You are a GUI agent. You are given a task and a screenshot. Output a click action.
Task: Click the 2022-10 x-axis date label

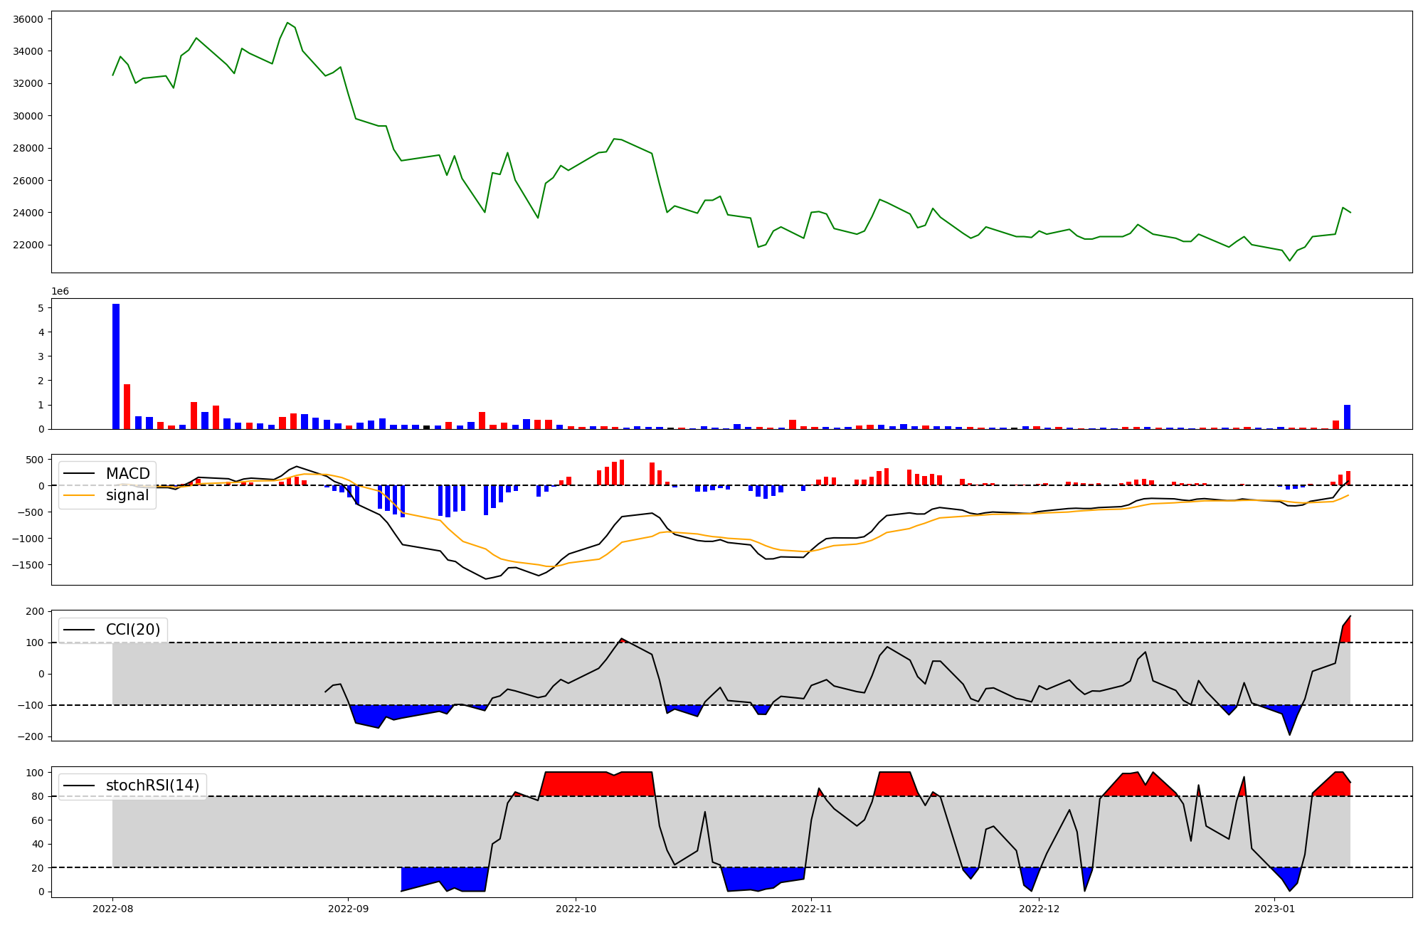tap(576, 909)
